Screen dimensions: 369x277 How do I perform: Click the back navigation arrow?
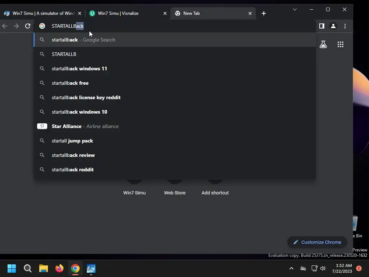pyautogui.click(x=5, y=26)
